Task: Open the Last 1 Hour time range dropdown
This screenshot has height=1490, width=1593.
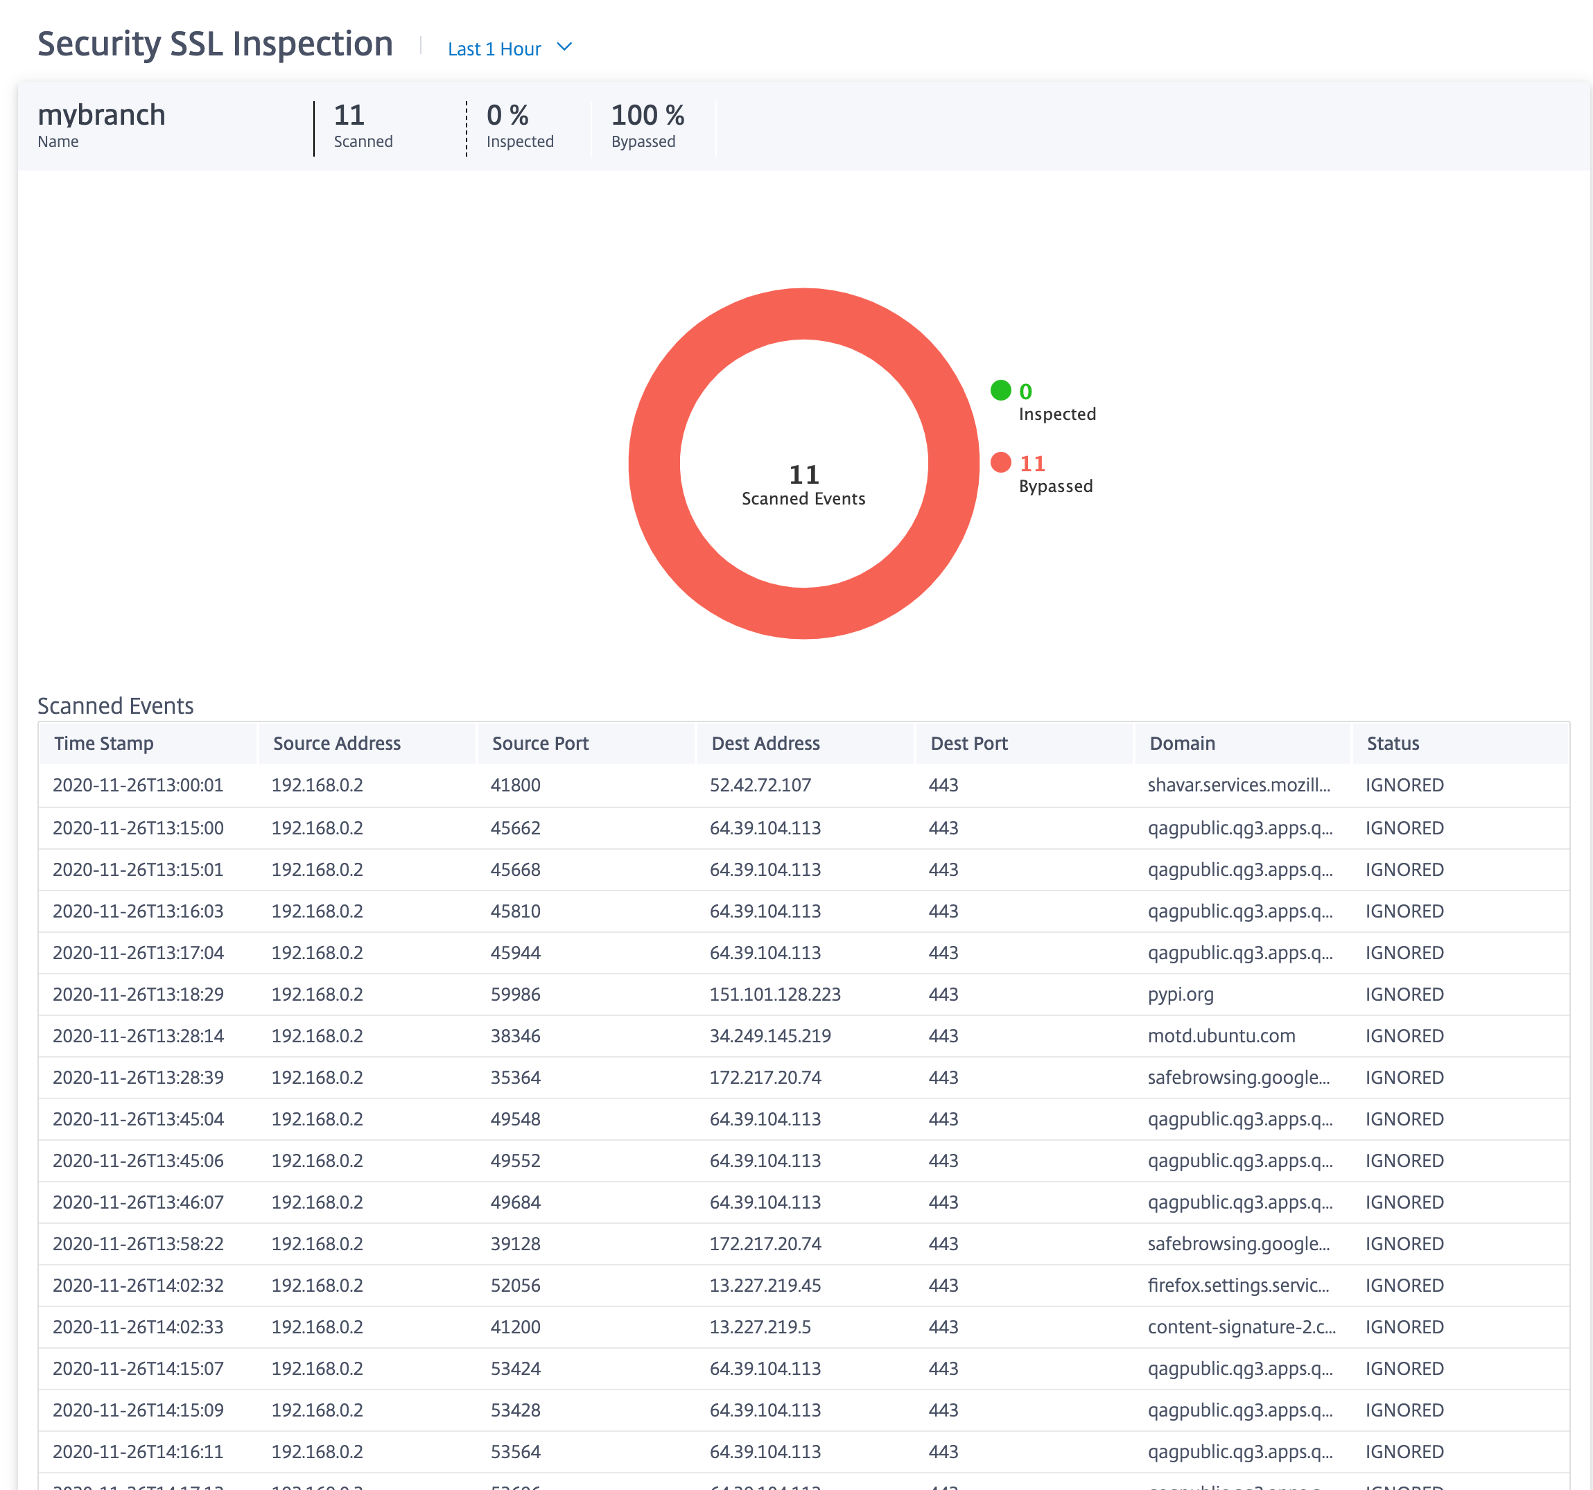Action: coord(510,49)
